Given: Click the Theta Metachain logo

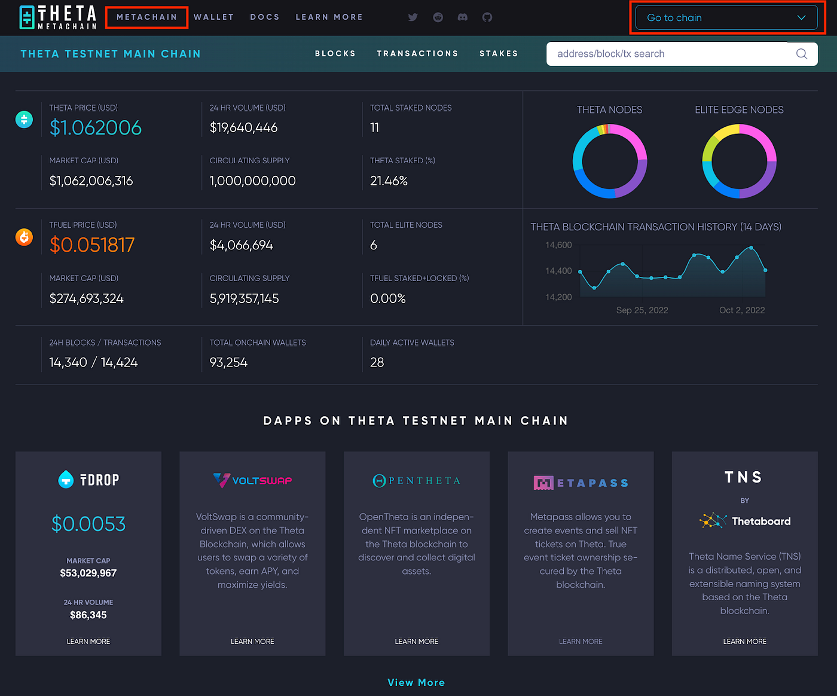Looking at the screenshot, I should pos(58,17).
